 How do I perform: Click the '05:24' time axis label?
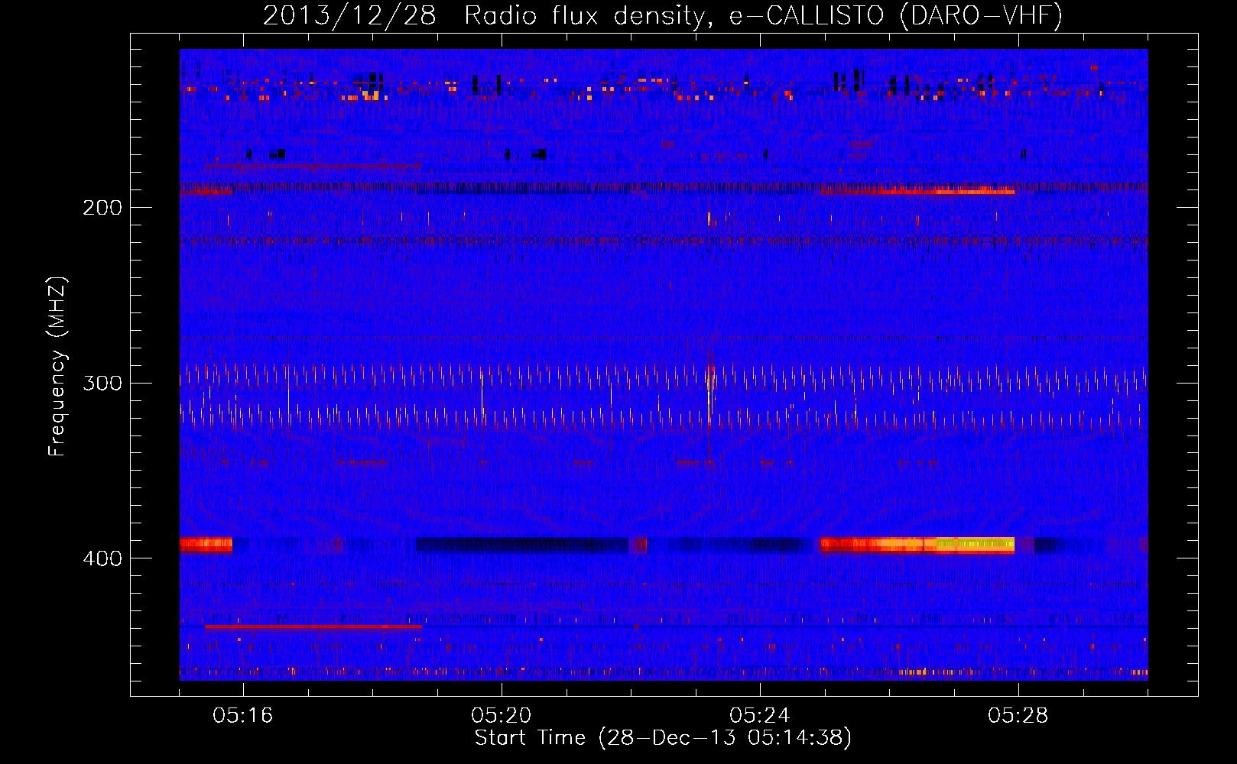760,716
